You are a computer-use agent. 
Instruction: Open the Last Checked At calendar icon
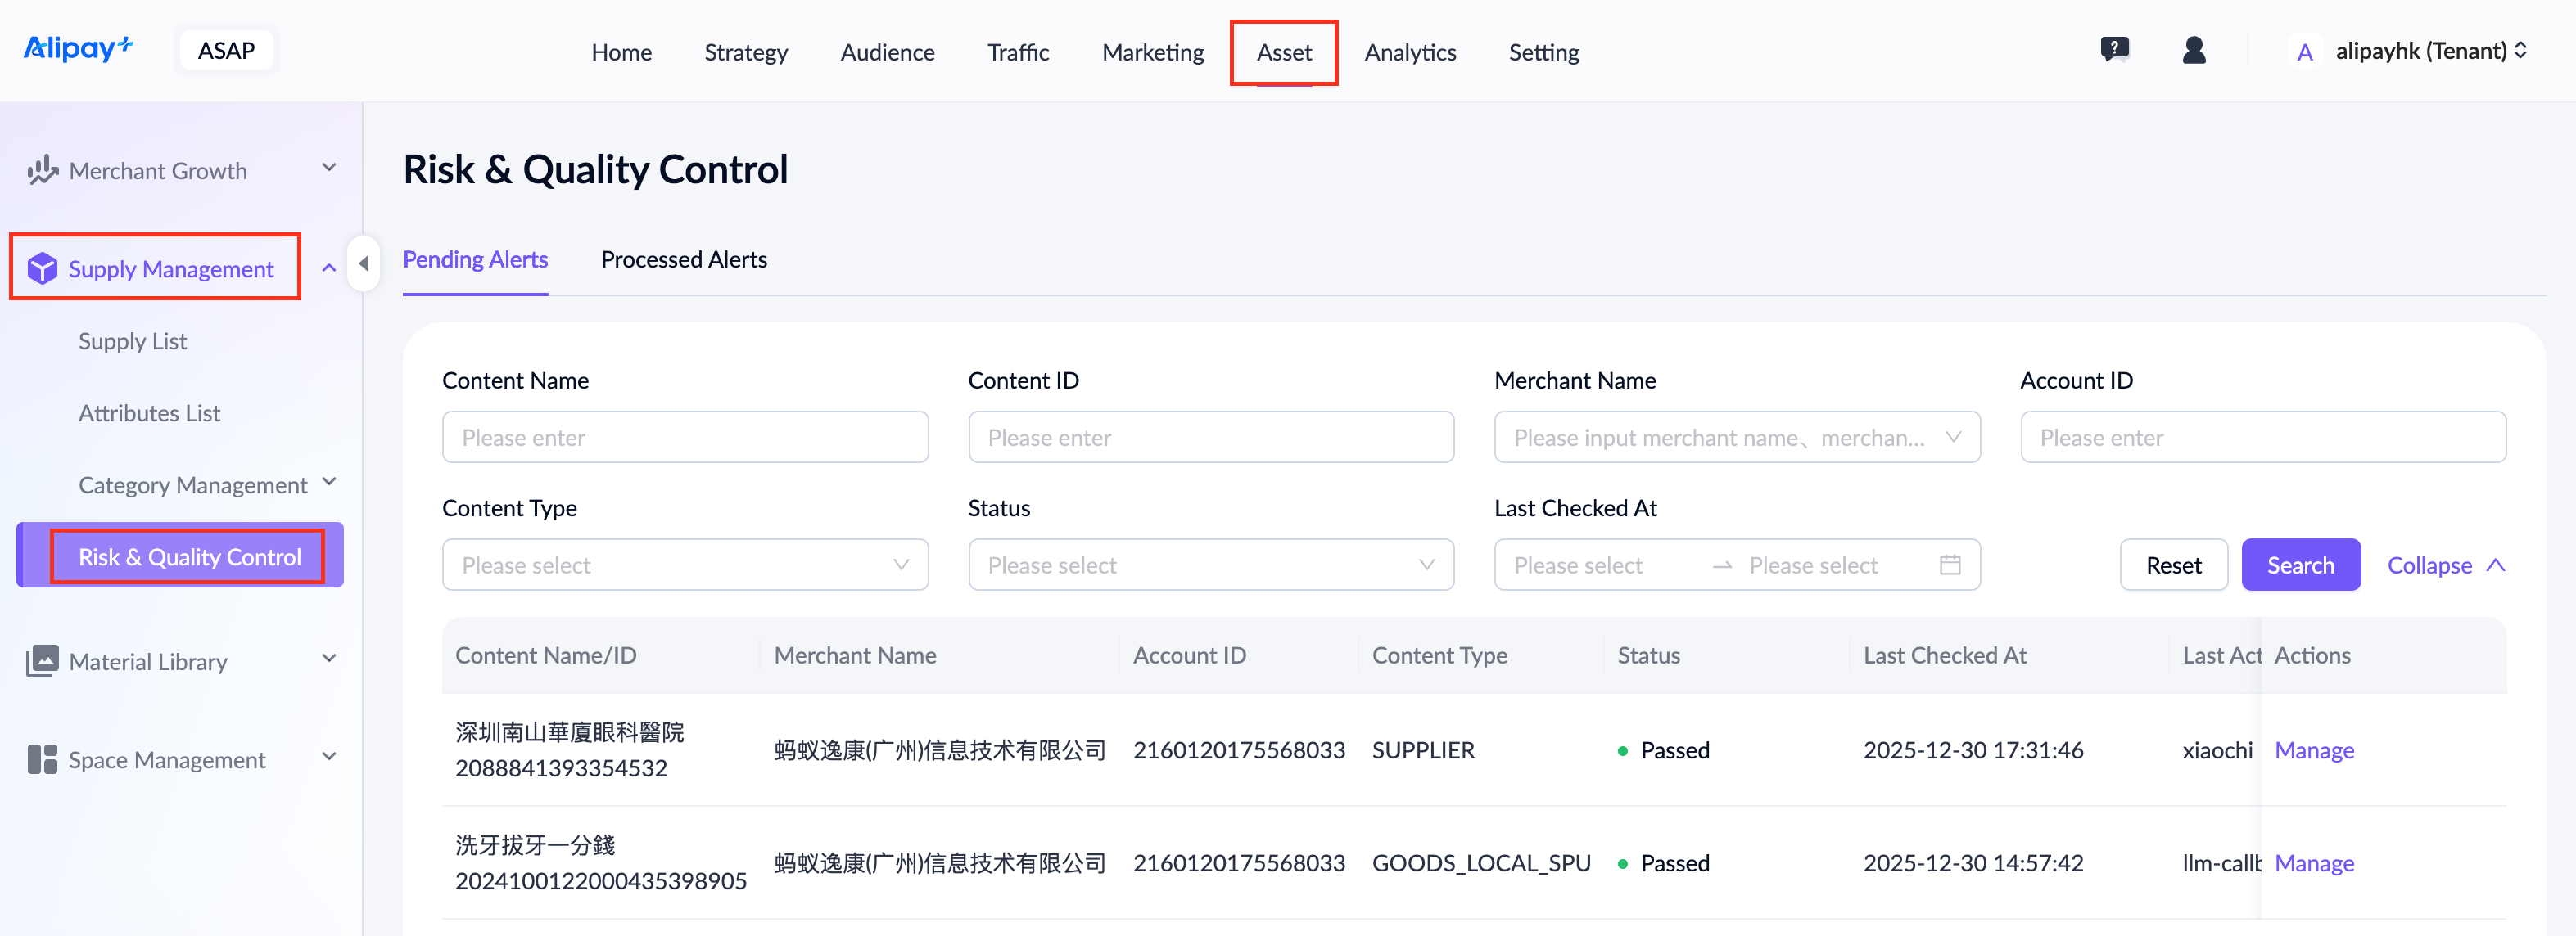click(x=1949, y=565)
